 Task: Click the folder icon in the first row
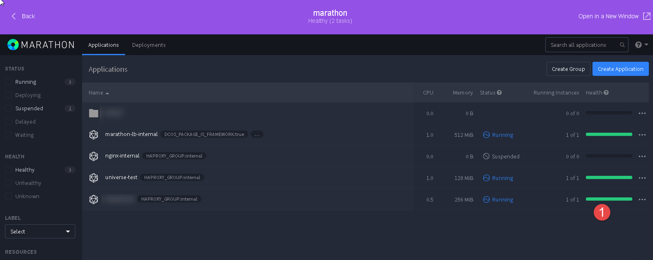coord(94,113)
